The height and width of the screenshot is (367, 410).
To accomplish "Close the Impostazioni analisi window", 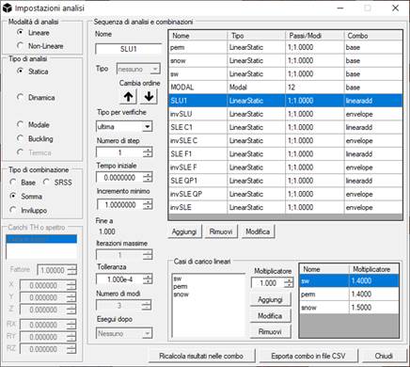I will [x=396, y=8].
